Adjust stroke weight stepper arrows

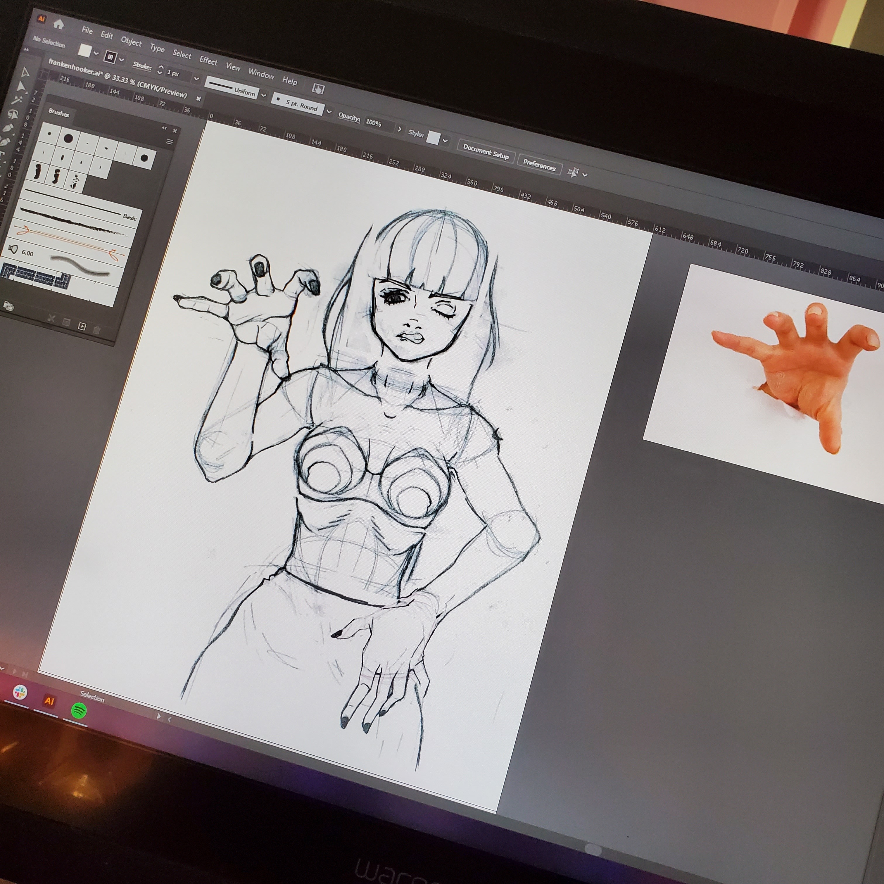[x=160, y=70]
